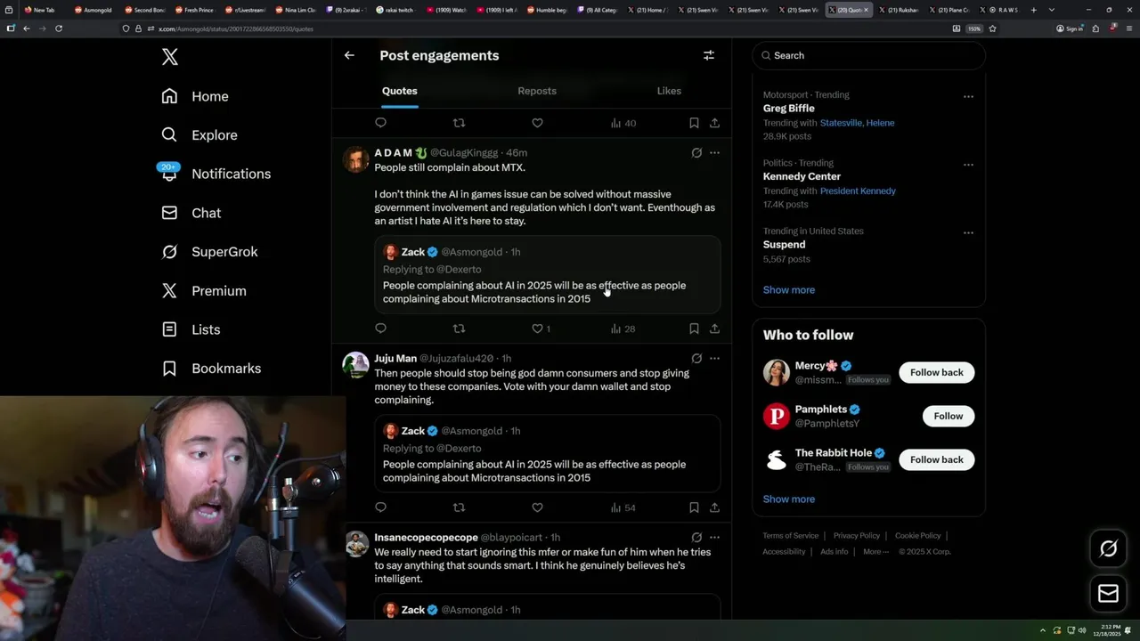Bookmark ADAM's quote post
Screen dimensions: 1140x641
[694, 329]
